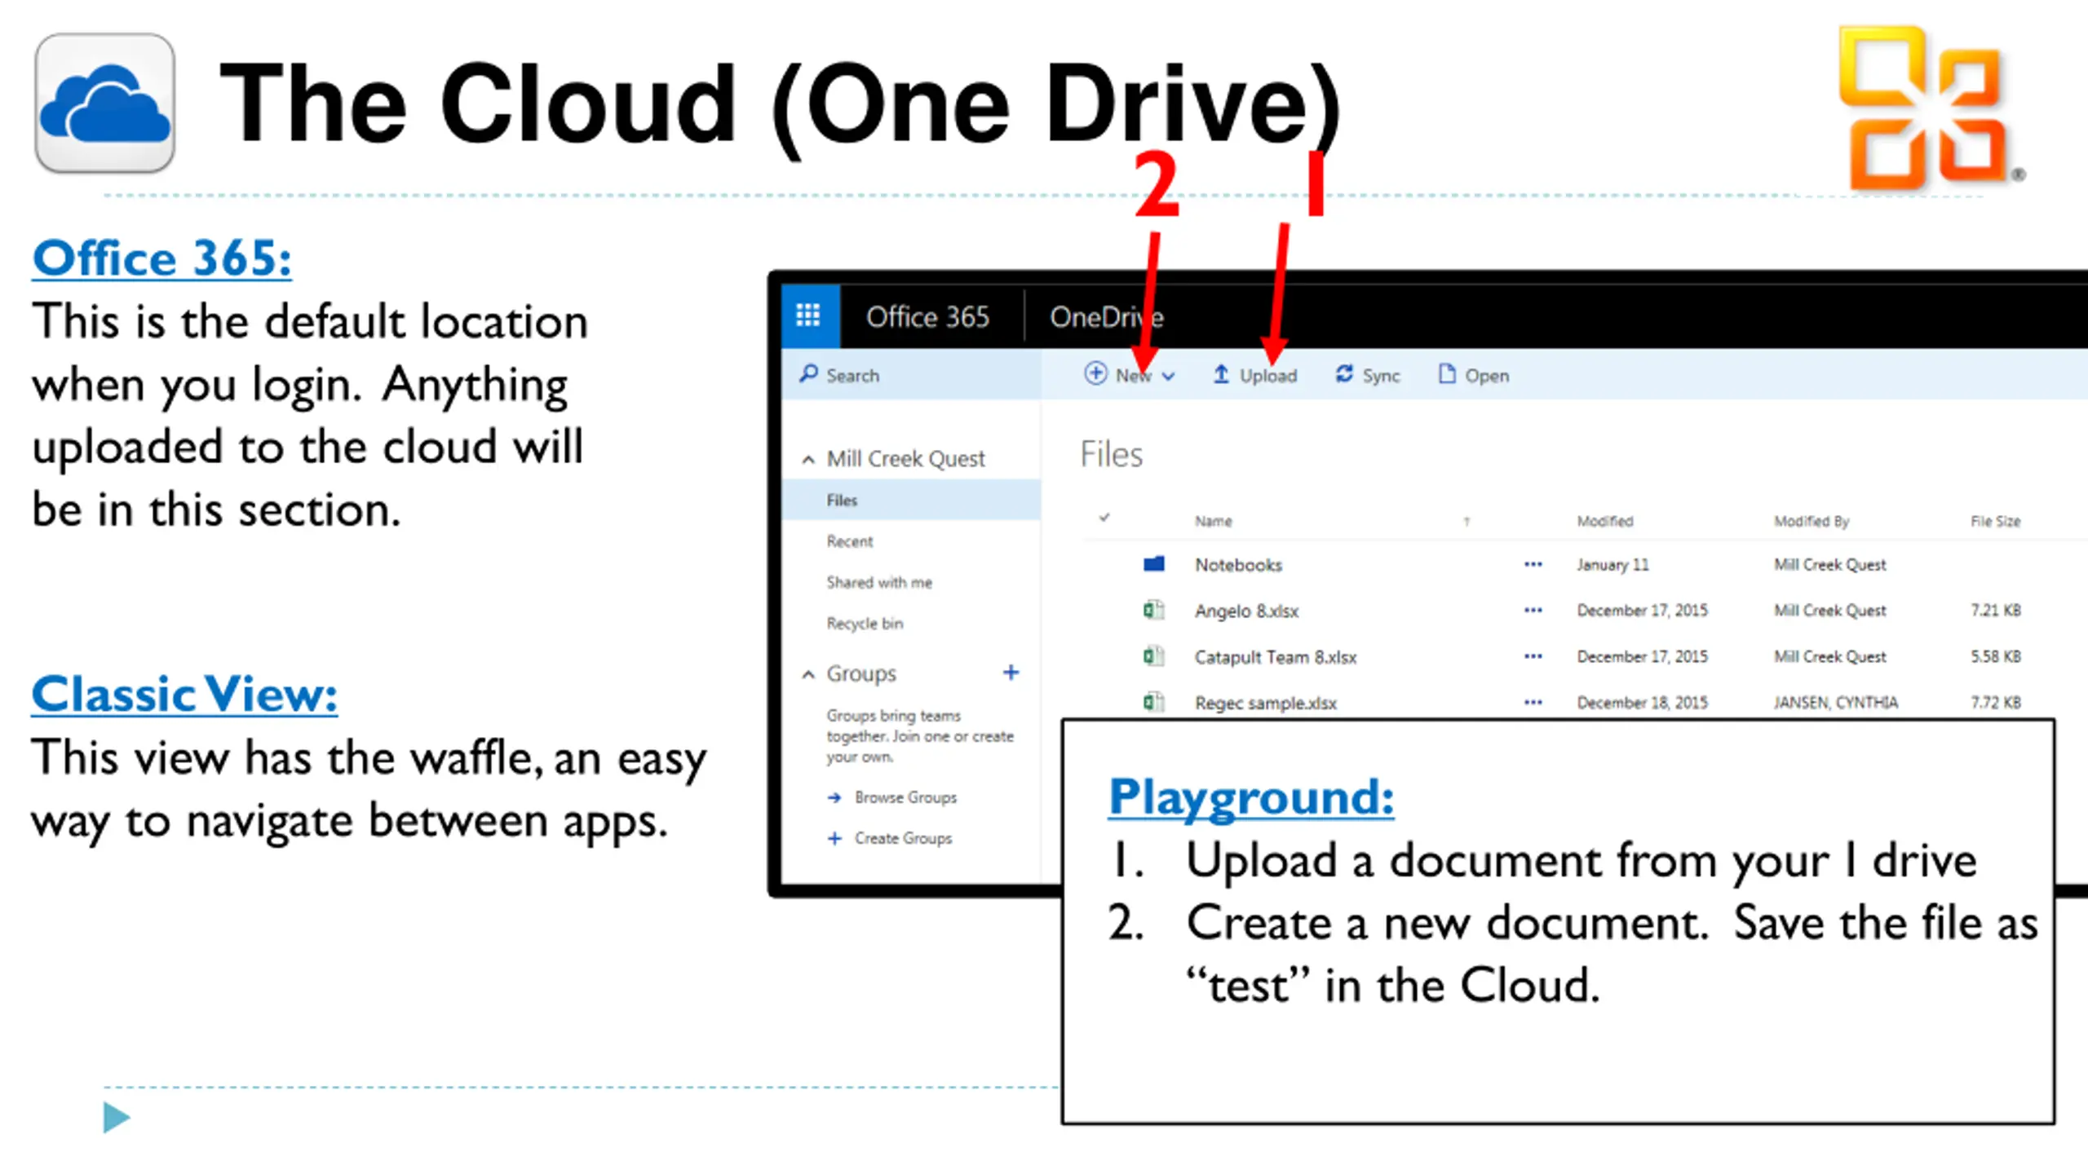Viewport: 2088px width, 1174px height.
Task: Click the Catapult Team 8.xlsx Excel icon
Action: (1153, 656)
